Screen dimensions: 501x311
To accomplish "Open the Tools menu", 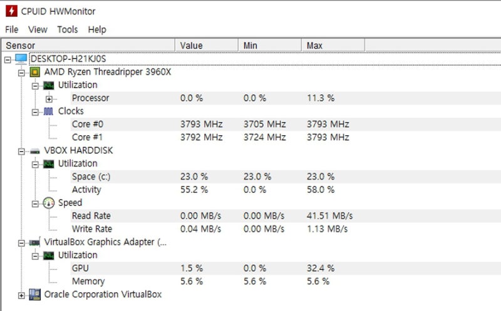I will pos(67,29).
